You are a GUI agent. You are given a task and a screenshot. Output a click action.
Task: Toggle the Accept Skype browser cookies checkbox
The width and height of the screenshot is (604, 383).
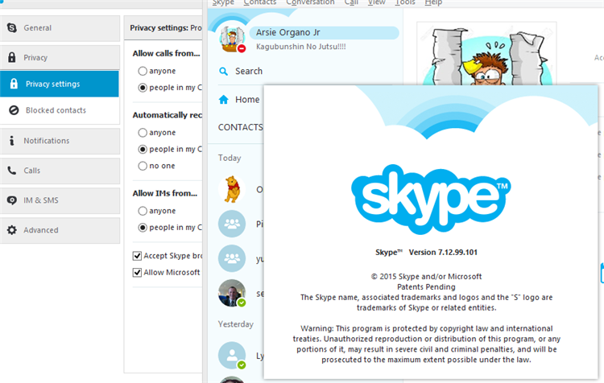137,256
